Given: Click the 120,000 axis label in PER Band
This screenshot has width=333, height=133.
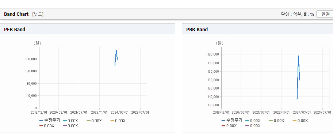Looking at the screenshot, I should (31, 71).
